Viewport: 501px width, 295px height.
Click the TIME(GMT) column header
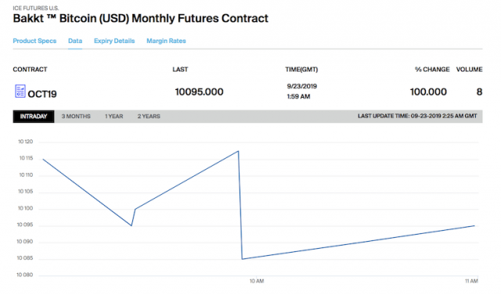click(x=301, y=70)
